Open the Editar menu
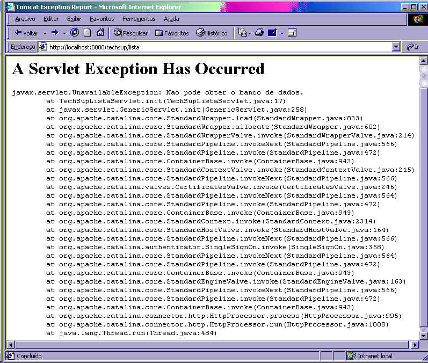 51,19
